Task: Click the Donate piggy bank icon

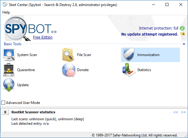Action: point(68,70)
